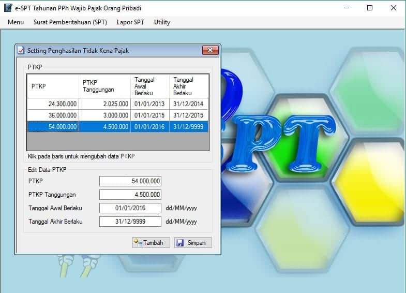The width and height of the screenshot is (406, 293).
Task: Click the 31/12/2014 end date cell
Action: click(x=189, y=104)
